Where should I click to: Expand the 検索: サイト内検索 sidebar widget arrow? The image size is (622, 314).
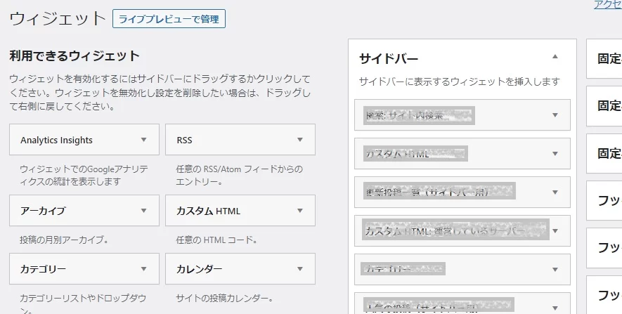(x=555, y=115)
